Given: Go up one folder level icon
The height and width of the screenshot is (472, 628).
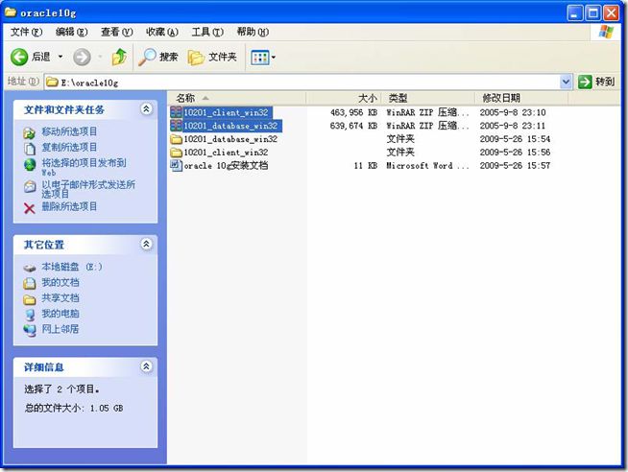Looking at the screenshot, I should click(119, 57).
